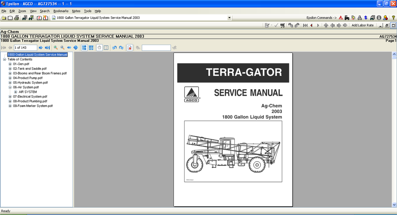Viewport: 397px width, 215px height.
Task: Click the gray double right arrow icon
Action: pyautogui.click(x=345, y=25)
